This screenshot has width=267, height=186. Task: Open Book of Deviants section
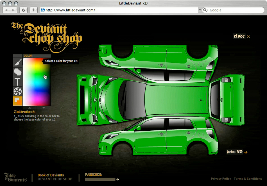[x=51, y=175]
